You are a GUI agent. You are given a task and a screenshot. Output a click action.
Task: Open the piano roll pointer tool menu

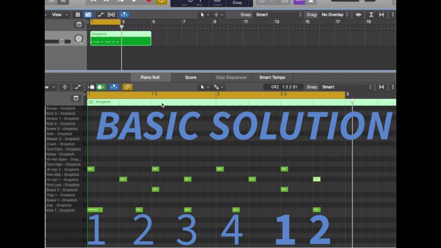[x=204, y=87]
